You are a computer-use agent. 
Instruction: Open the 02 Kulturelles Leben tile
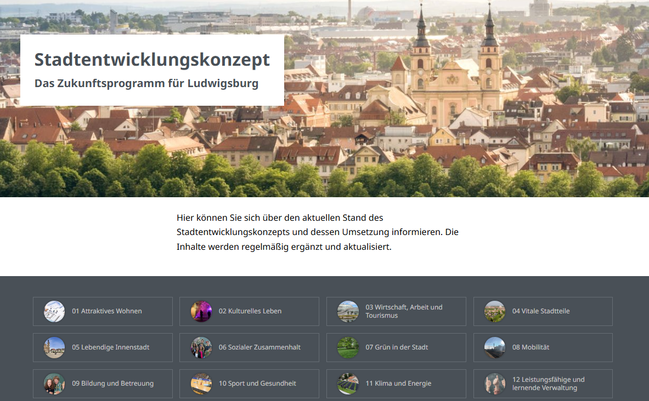coord(249,311)
